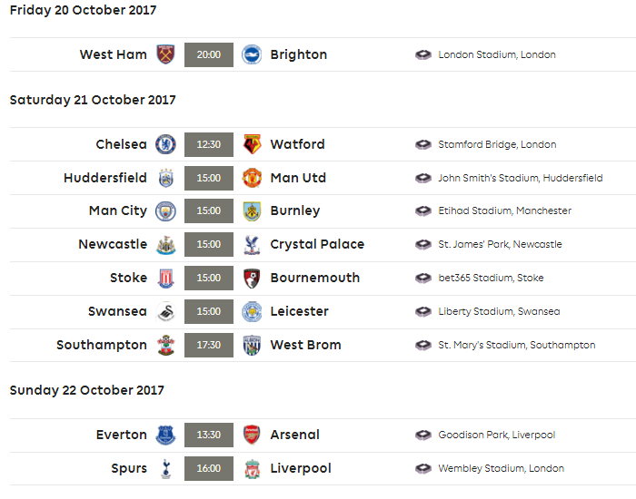Click the Bournemouth club badge
636x499 pixels.
pyautogui.click(x=252, y=279)
